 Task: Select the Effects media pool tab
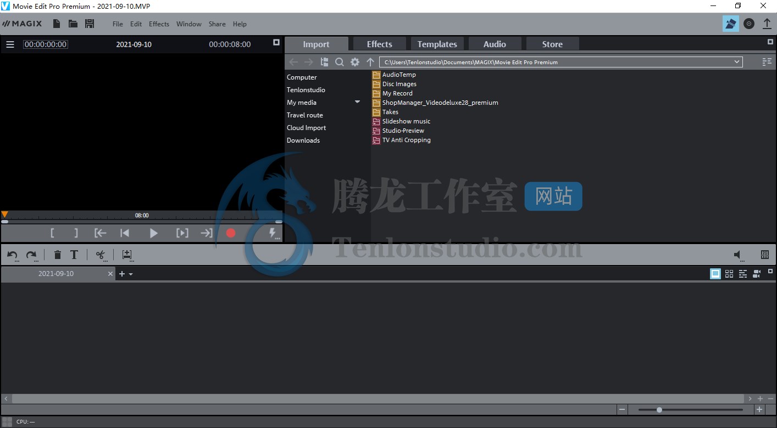click(x=379, y=44)
